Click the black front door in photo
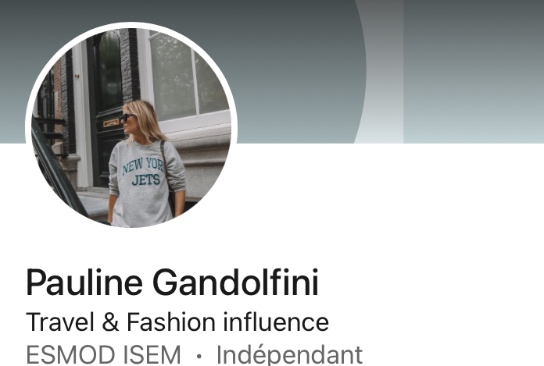The image size is (544, 366). (x=109, y=104)
